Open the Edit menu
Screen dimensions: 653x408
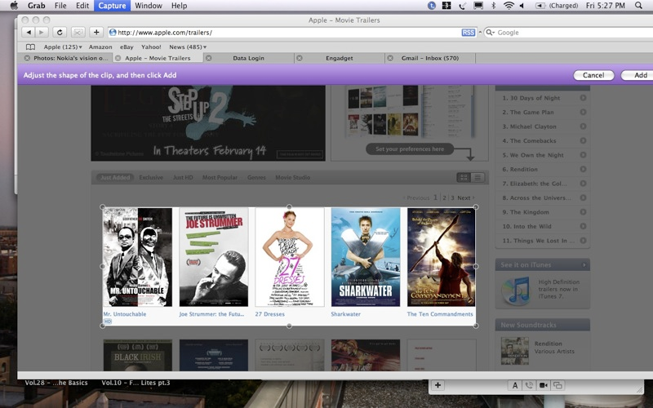[82, 6]
